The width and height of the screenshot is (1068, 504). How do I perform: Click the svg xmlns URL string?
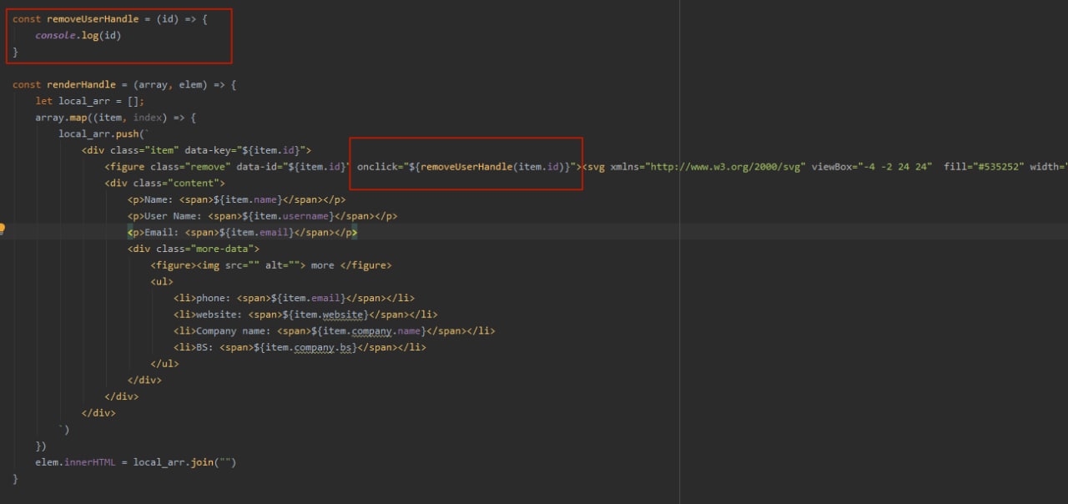[x=725, y=167]
